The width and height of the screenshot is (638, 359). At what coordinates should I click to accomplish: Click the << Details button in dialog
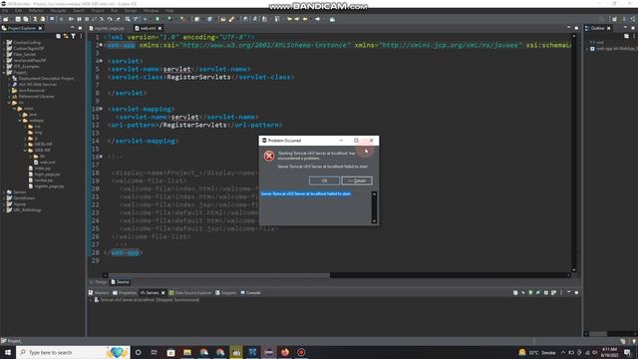(357, 180)
